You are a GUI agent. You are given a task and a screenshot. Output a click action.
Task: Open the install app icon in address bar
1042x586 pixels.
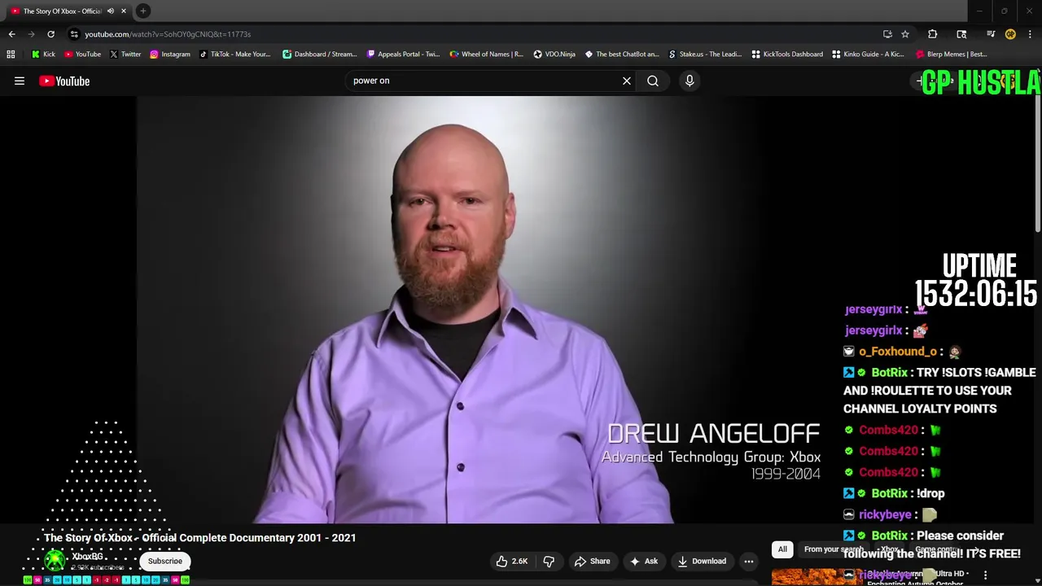click(887, 34)
